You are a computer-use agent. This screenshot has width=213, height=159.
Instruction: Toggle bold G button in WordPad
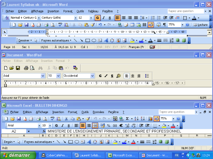point(100,76)
